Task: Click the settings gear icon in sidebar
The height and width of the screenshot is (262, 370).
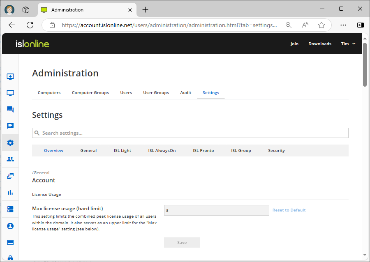Action: 10,142
